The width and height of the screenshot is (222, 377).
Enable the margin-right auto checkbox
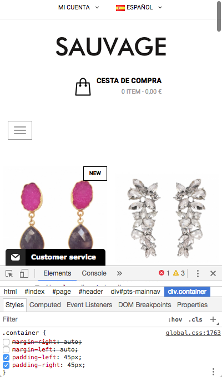click(6, 342)
